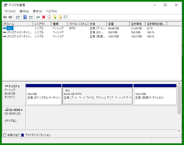Click the scroll down arrow in disk pane
184x145 pixels.
[179, 131]
